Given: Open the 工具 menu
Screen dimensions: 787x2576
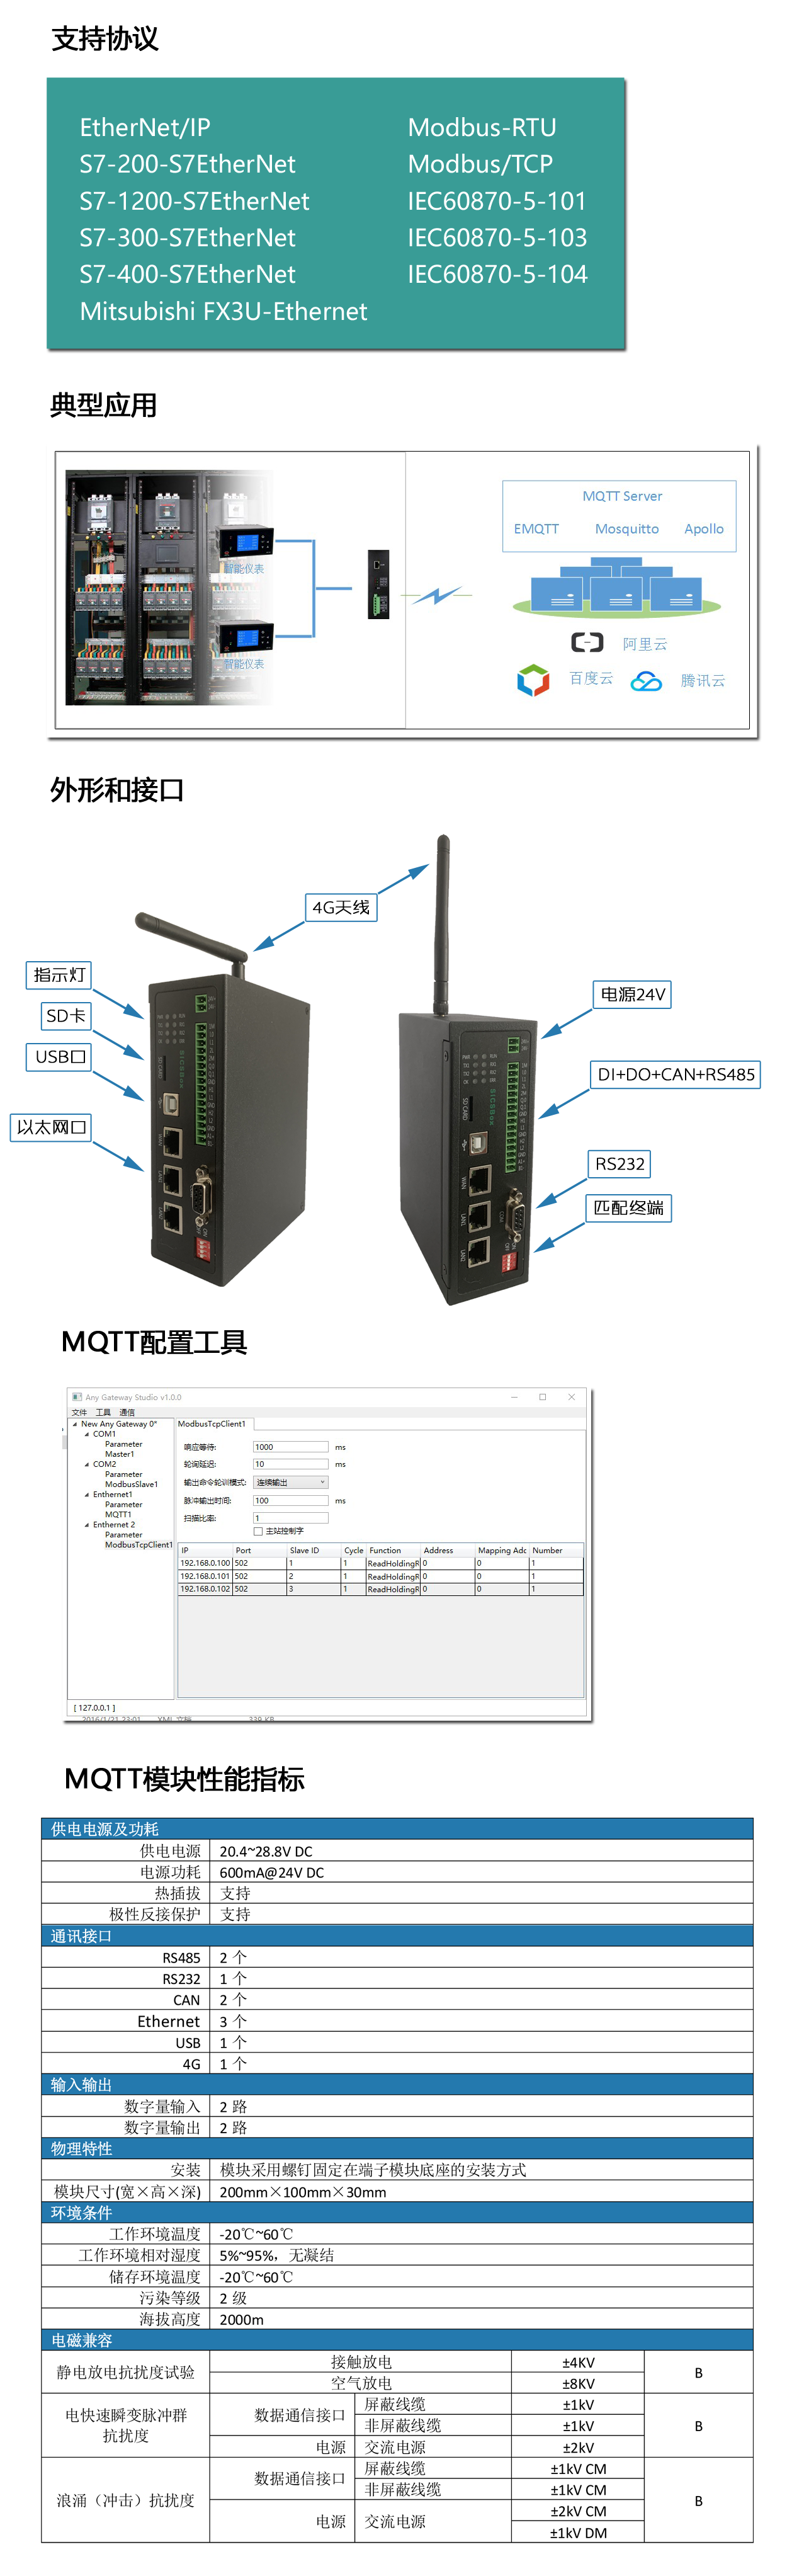Looking at the screenshot, I should pos(103,1412).
